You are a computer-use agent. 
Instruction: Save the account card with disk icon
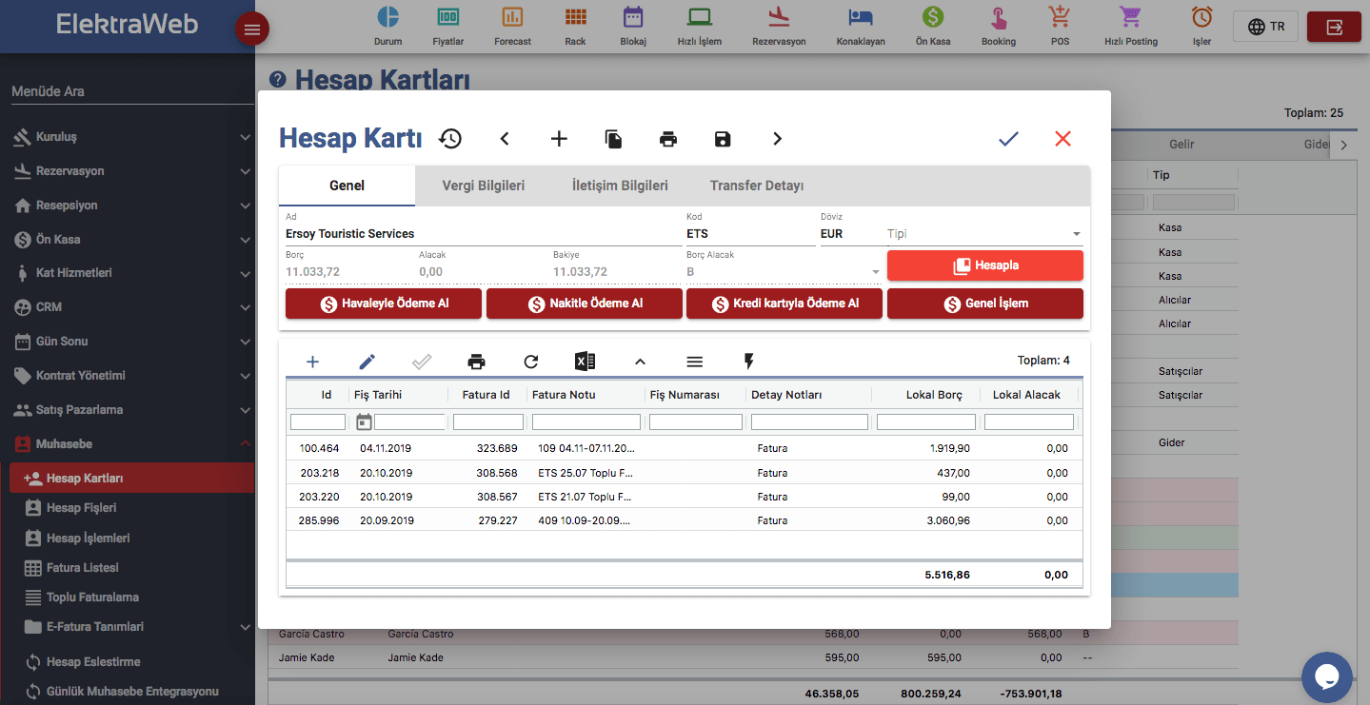pyautogui.click(x=723, y=139)
